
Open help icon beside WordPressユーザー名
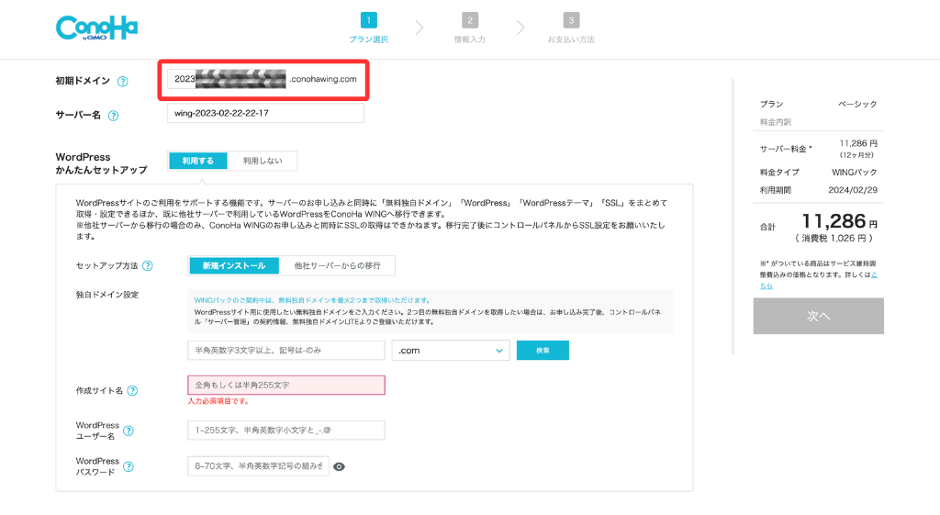[x=129, y=431]
